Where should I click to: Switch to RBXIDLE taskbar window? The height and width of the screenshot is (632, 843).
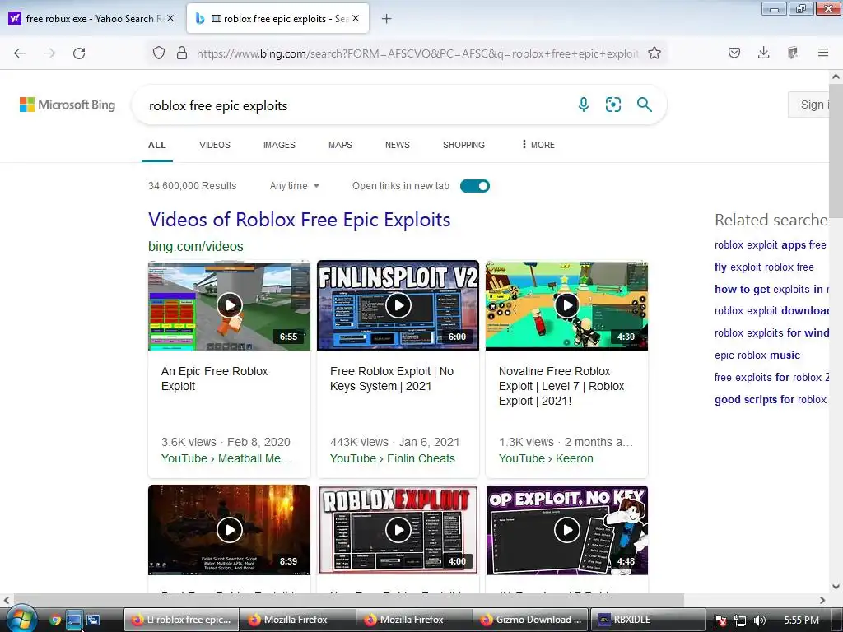click(x=647, y=620)
